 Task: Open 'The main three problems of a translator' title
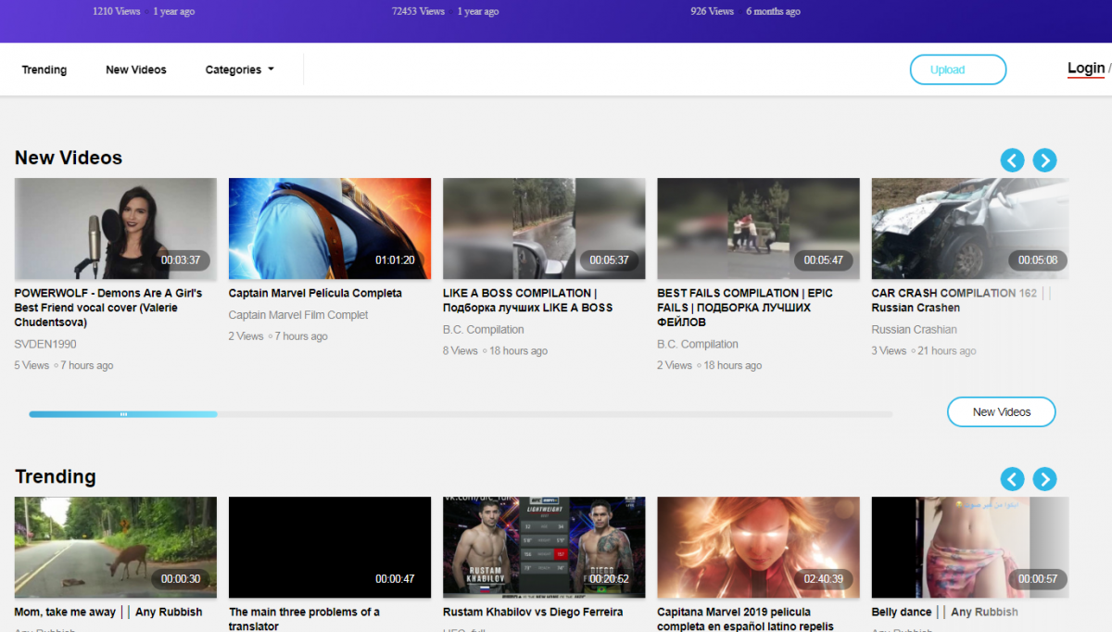click(304, 618)
